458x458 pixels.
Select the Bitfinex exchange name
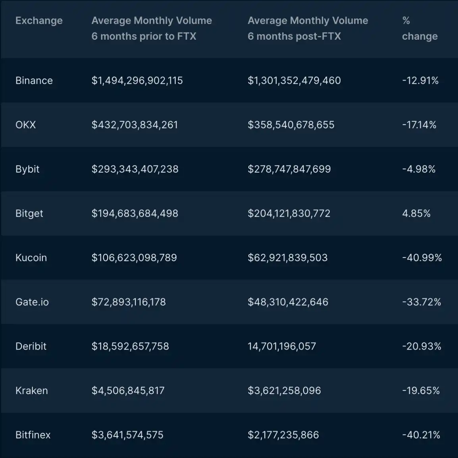33,435
